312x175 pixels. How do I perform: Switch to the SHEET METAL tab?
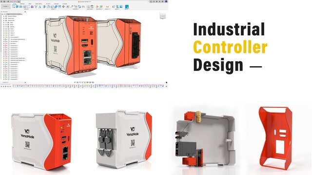[x=39, y=4]
